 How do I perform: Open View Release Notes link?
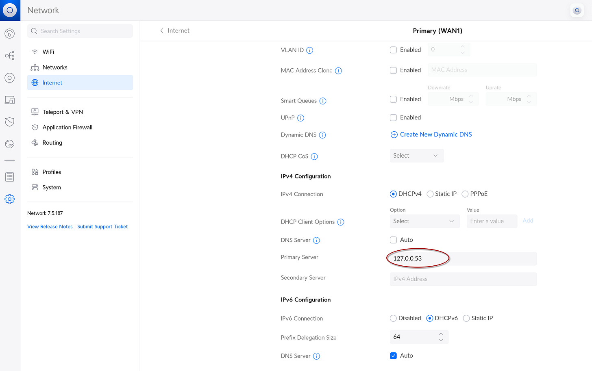50,227
